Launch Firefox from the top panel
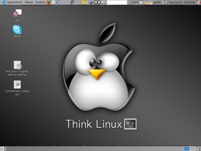The height and width of the screenshot is (151, 201). (49, 2)
